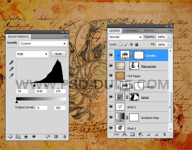Click the Spiral layer name

point(145,97)
